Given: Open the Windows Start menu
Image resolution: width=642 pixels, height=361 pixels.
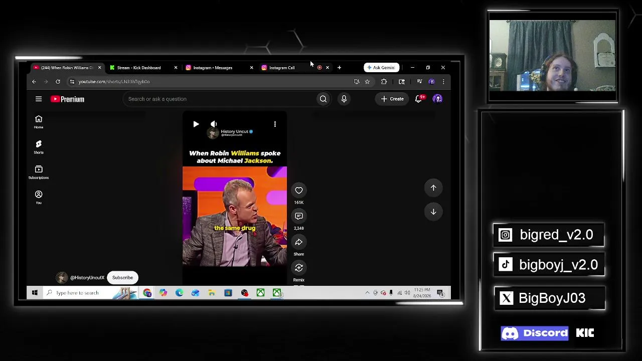Looking at the screenshot, I should coord(35,293).
